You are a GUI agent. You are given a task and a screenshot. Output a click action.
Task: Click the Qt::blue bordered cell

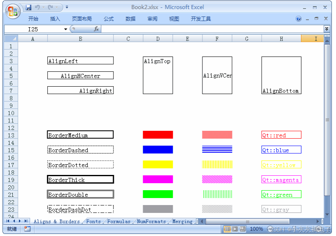point(281,149)
